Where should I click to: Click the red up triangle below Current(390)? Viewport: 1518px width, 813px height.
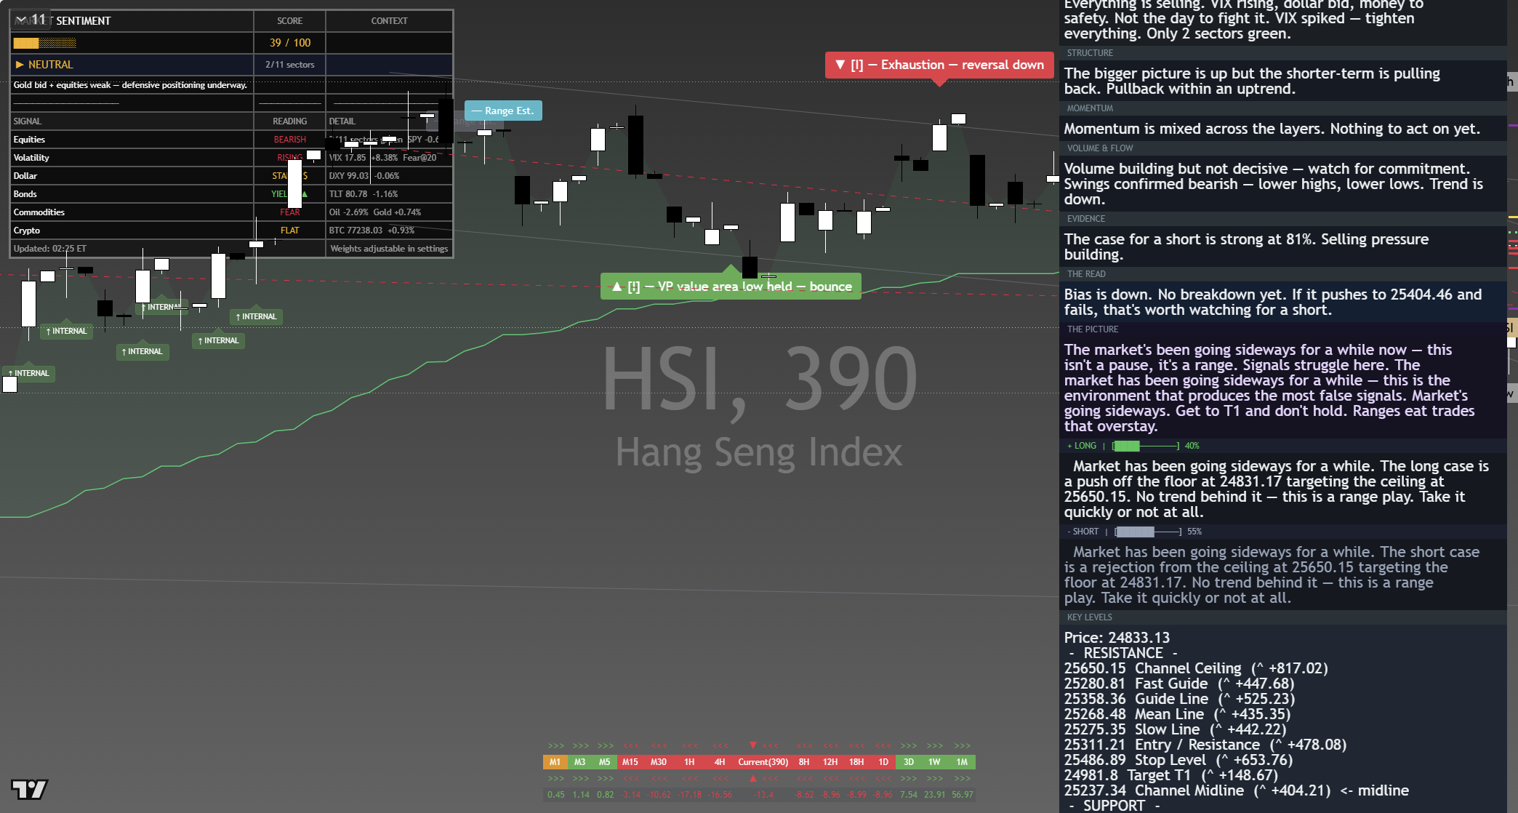click(753, 778)
